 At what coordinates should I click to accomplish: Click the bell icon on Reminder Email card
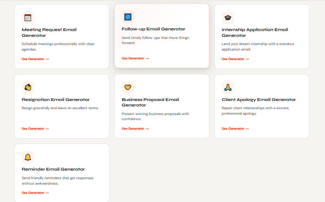click(28, 157)
